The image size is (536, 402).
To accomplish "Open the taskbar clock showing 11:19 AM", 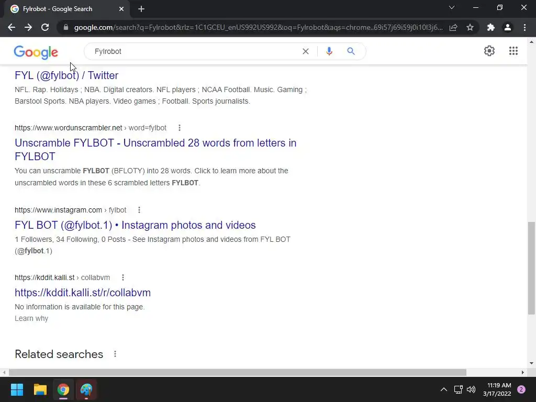I will click(x=497, y=389).
